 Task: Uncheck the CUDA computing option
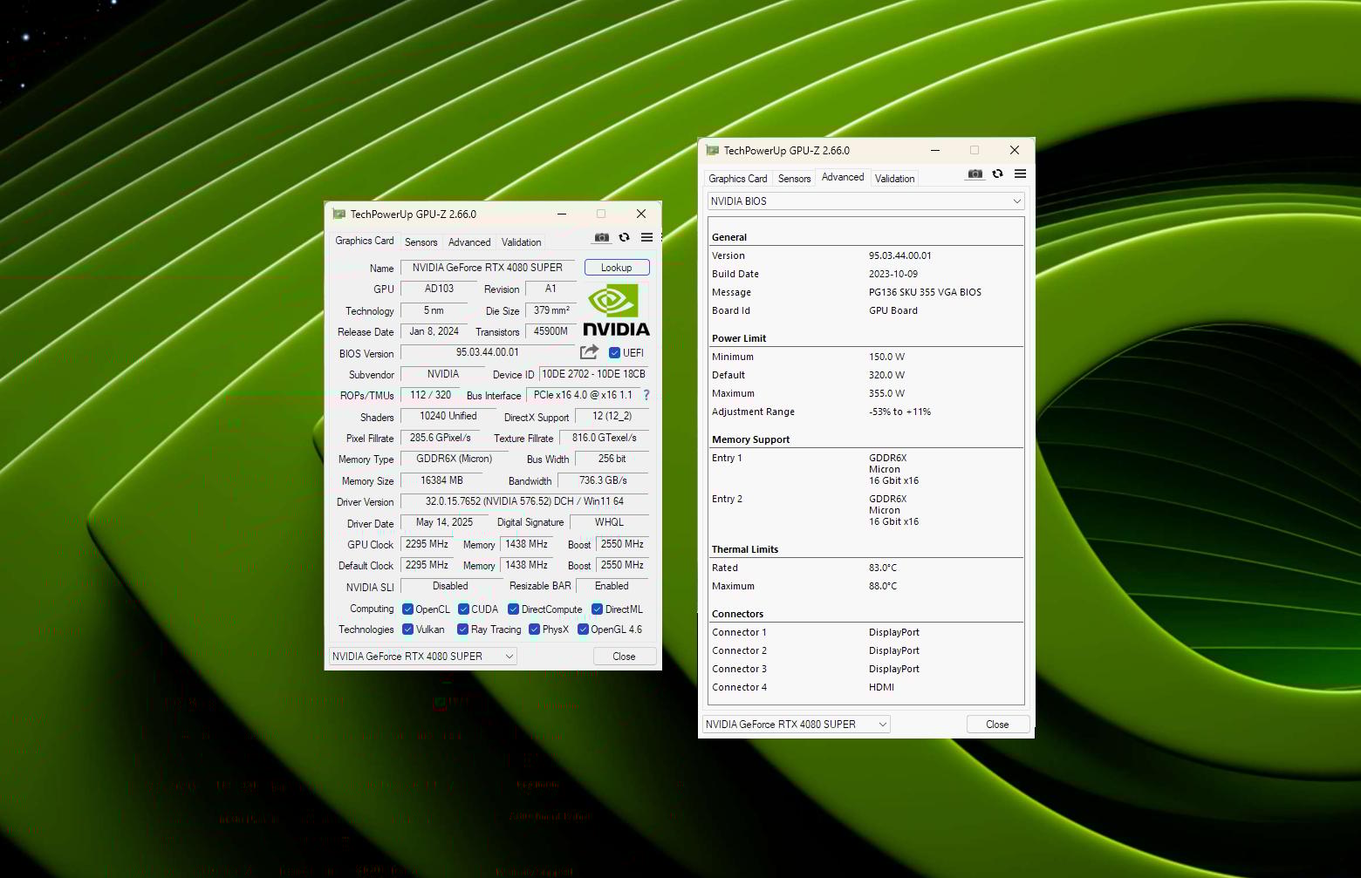coord(463,609)
